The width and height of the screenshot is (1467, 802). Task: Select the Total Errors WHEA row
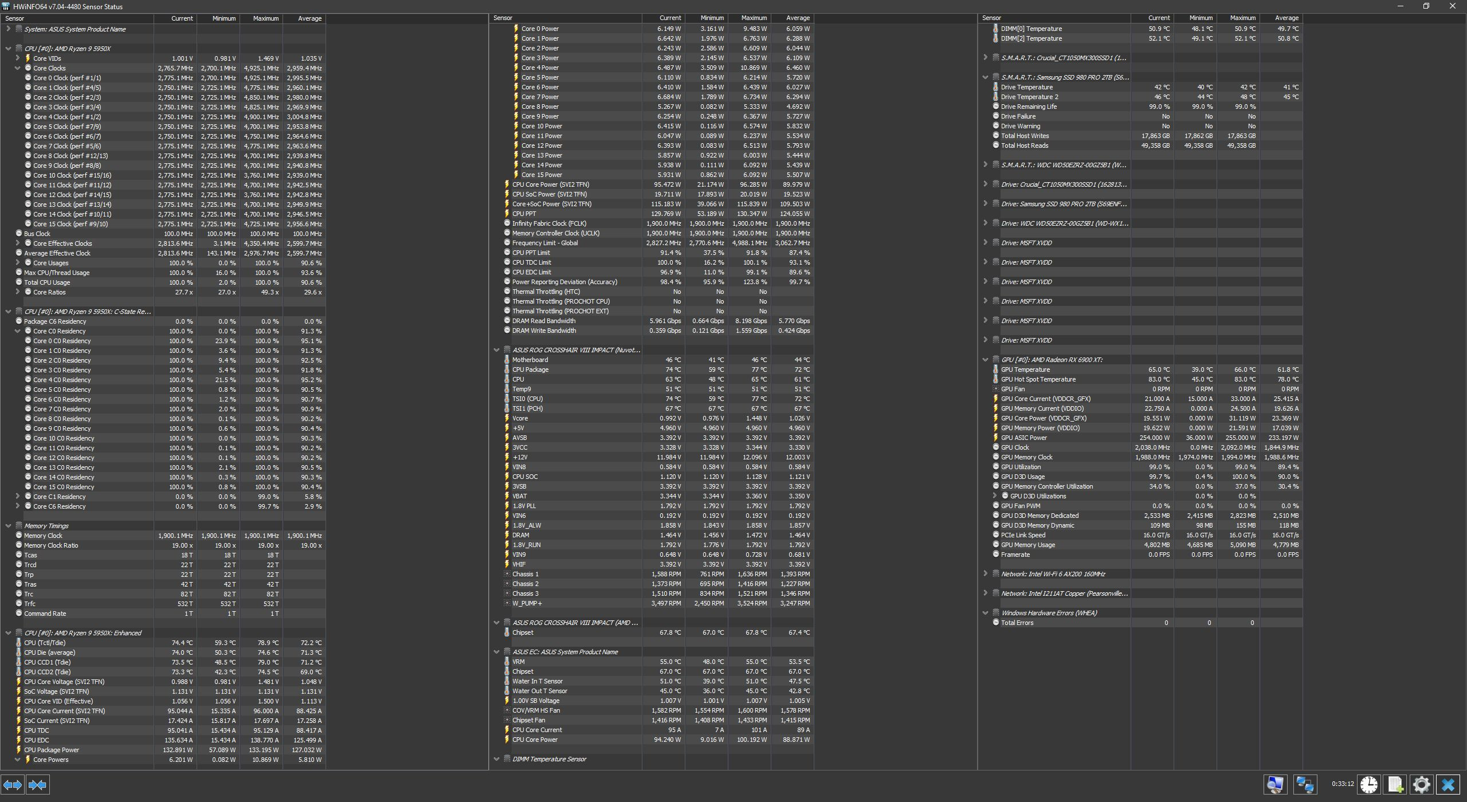pos(1017,623)
